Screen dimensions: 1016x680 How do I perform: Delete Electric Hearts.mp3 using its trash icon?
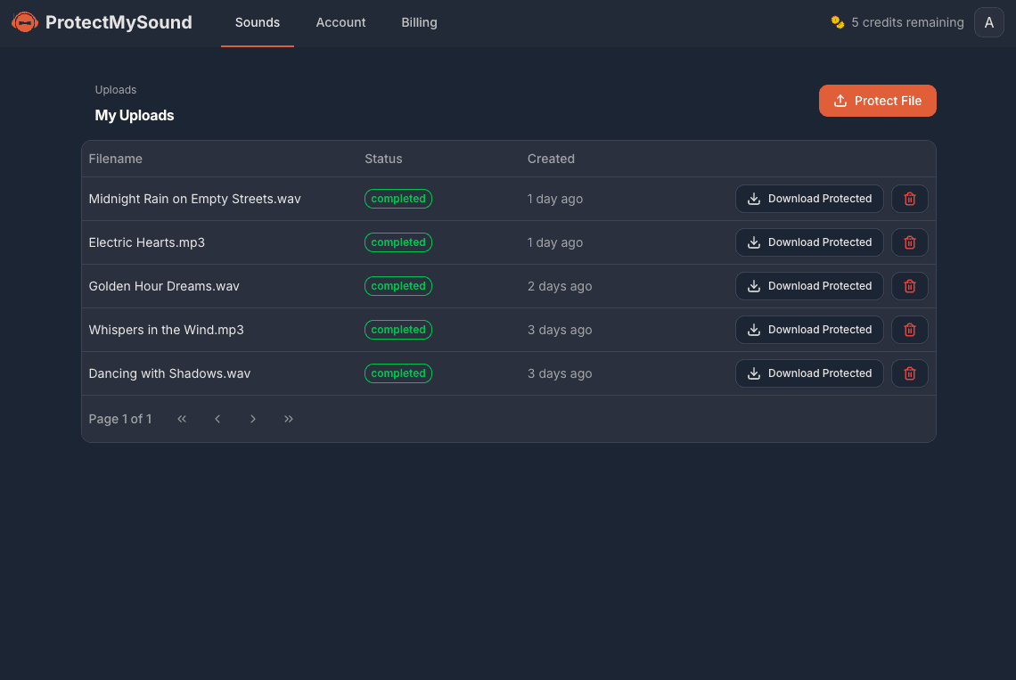coord(909,242)
